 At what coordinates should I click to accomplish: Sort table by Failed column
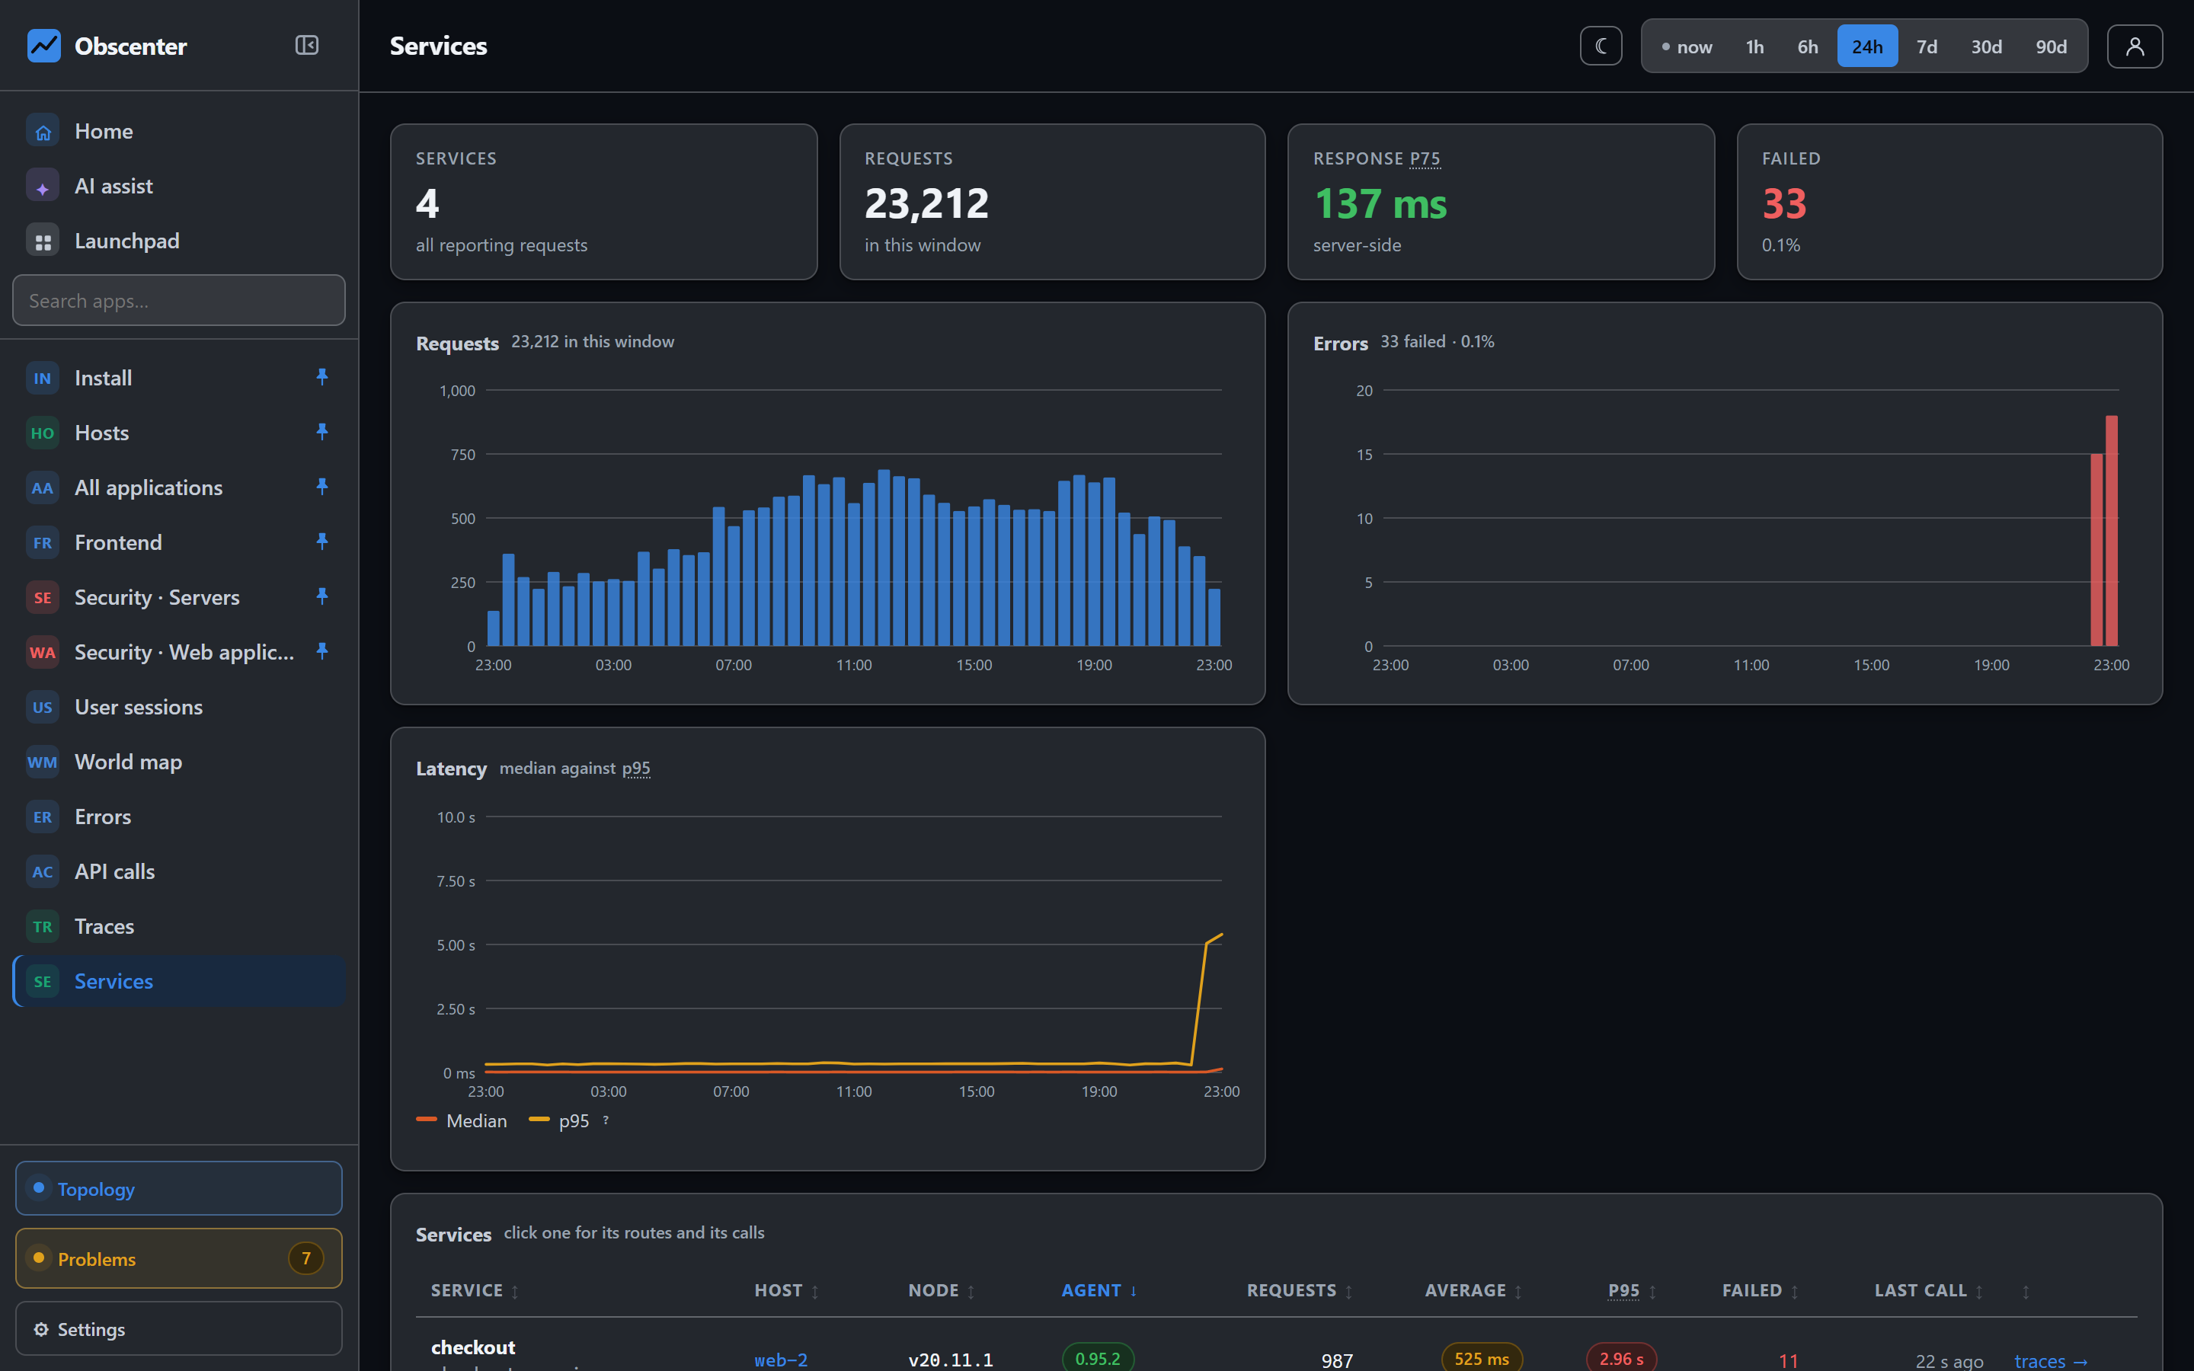[1761, 1290]
